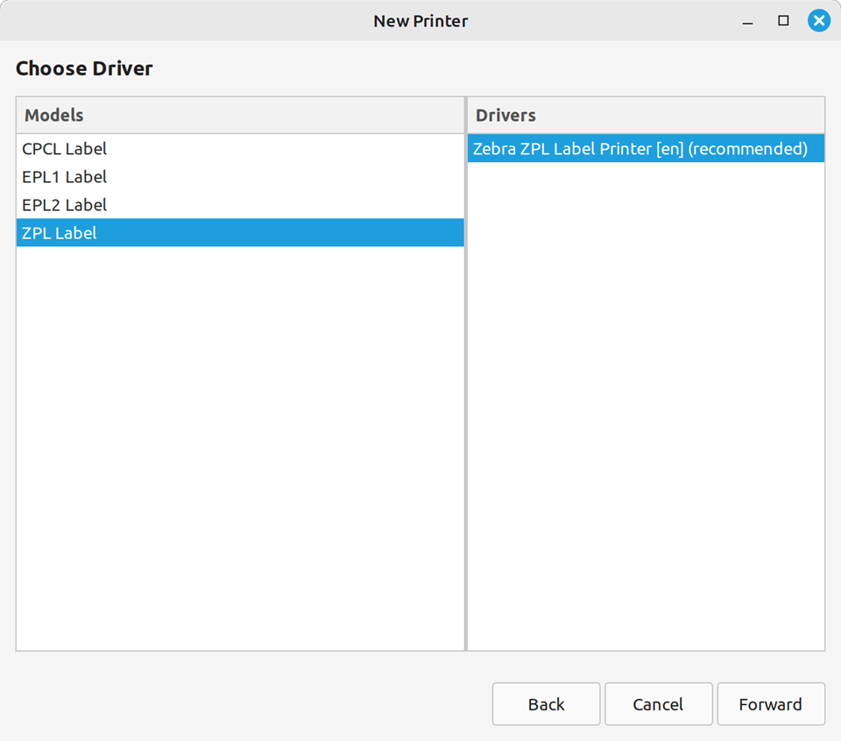Select the highlighted ZPL Label model

click(x=60, y=233)
